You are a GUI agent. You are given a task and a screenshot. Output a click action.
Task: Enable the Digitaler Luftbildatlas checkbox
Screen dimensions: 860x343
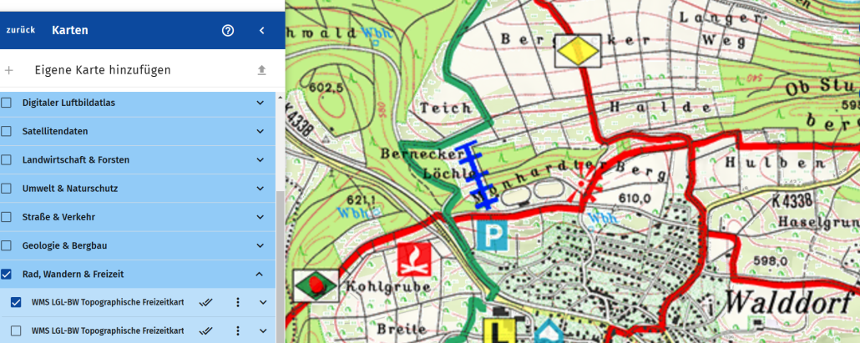tap(7, 103)
